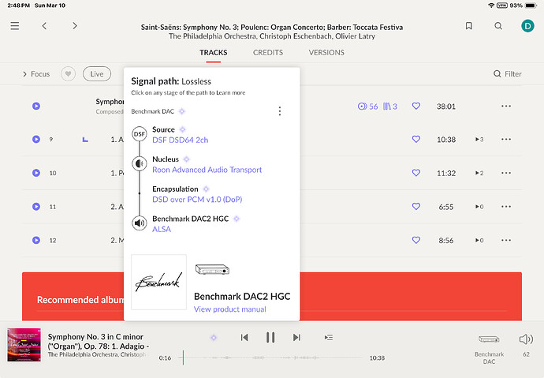Click the VPN indicator in the status bar

pyautogui.click(x=502, y=6)
